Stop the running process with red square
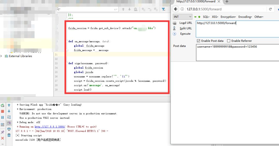Image resolution: width=279 pixels, height=146 pixels. coord(3,111)
